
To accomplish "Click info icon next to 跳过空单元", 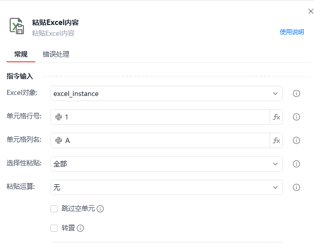I will point(100,209).
